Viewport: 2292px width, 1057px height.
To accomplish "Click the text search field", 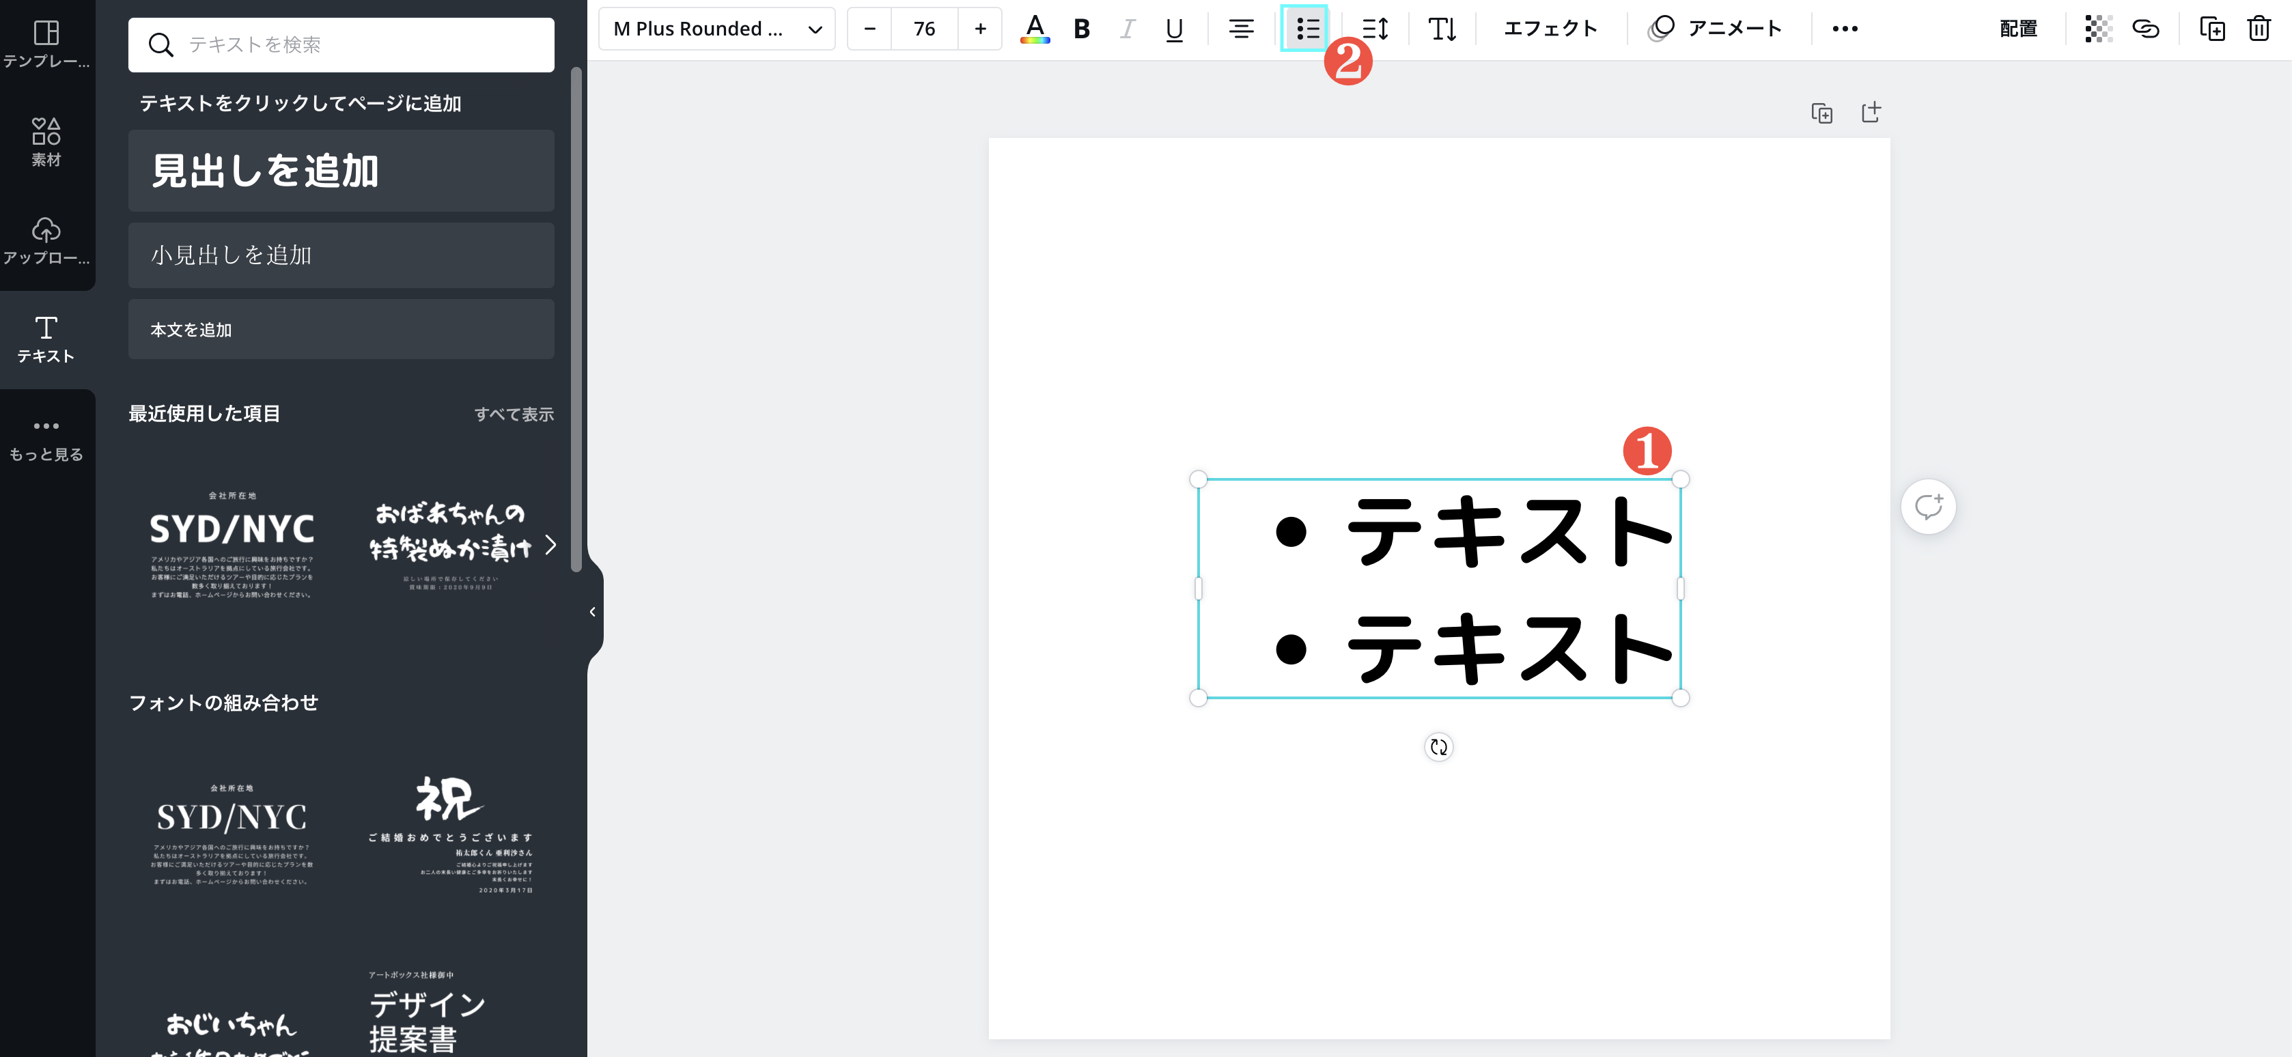I will (341, 44).
